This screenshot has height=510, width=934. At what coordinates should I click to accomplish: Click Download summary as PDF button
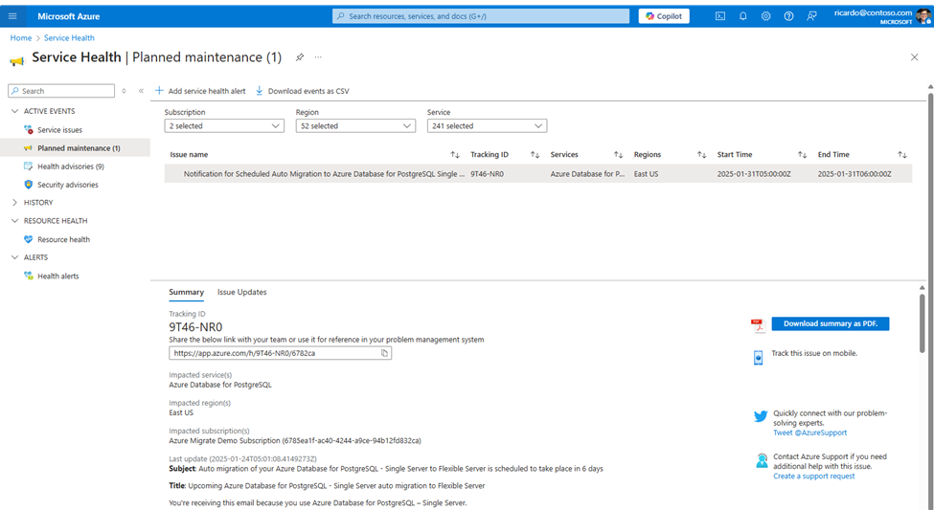point(831,323)
